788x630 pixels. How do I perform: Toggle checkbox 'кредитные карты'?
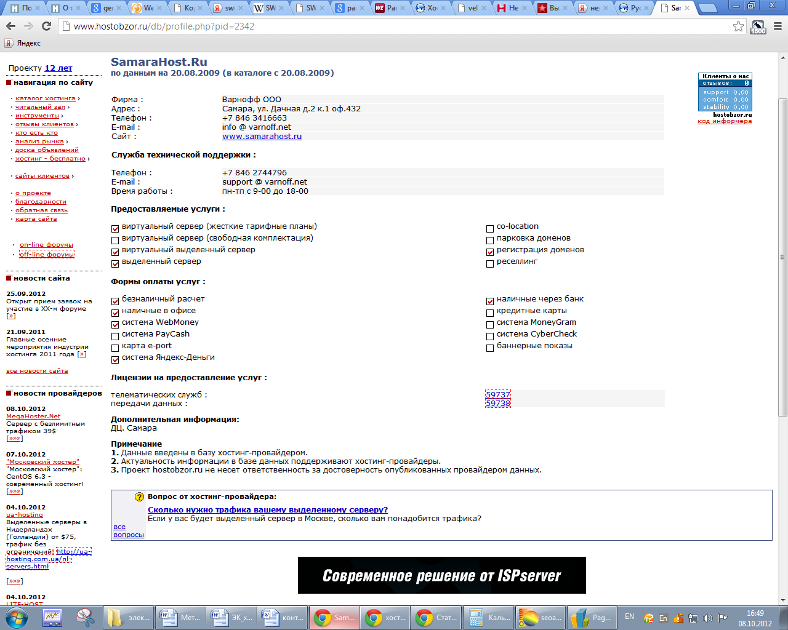[490, 313]
